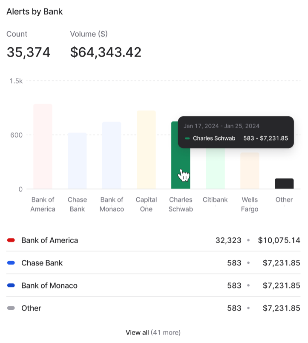Click the Bank of America bar in chart

coord(43,147)
